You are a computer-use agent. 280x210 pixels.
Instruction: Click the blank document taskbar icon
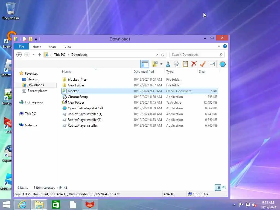73,205
